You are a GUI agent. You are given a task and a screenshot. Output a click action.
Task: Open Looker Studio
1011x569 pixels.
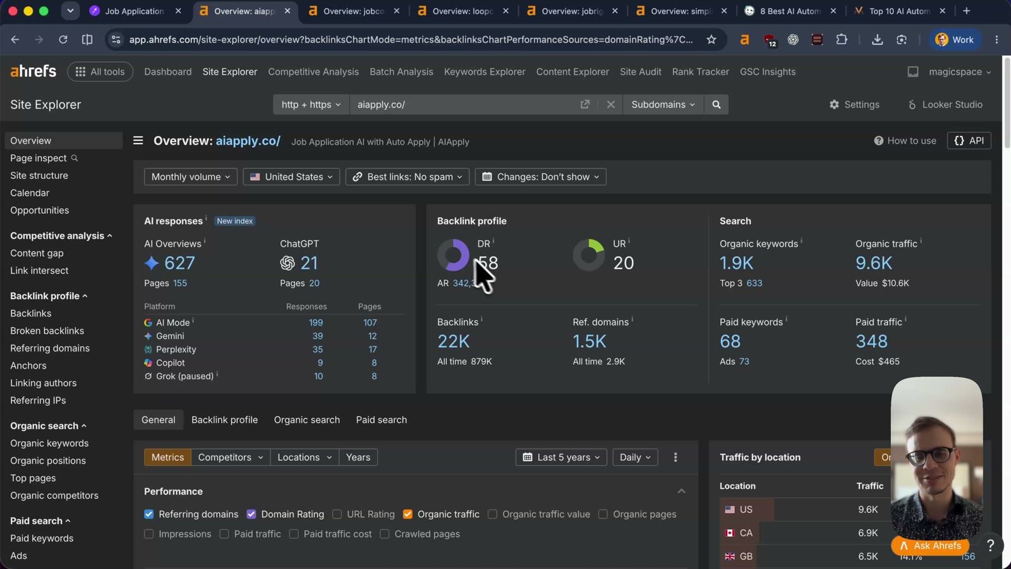[x=945, y=104]
